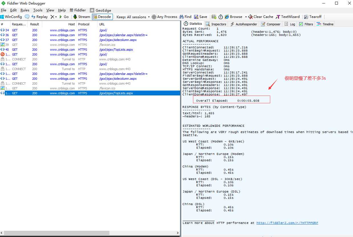Save sessions via toolbar Save icon

click(201, 17)
